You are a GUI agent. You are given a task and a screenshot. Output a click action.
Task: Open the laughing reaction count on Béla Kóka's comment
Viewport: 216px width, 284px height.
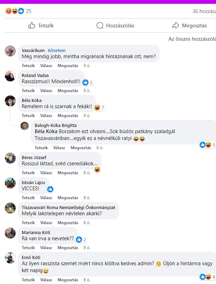coord(99,107)
